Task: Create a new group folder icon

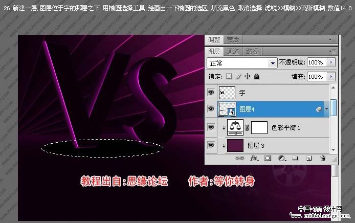Action: pos(295,158)
